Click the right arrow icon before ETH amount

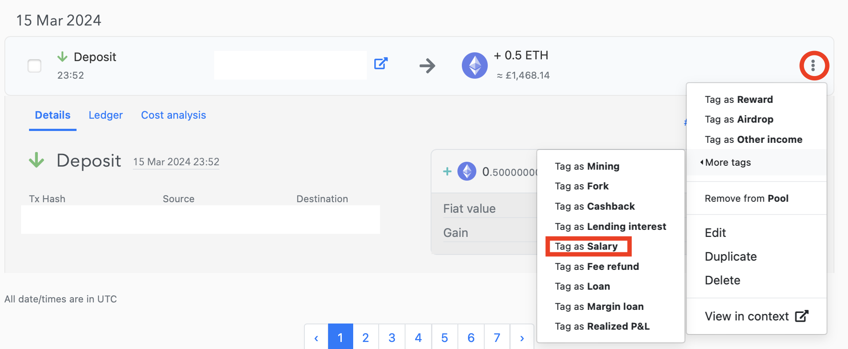pos(427,66)
